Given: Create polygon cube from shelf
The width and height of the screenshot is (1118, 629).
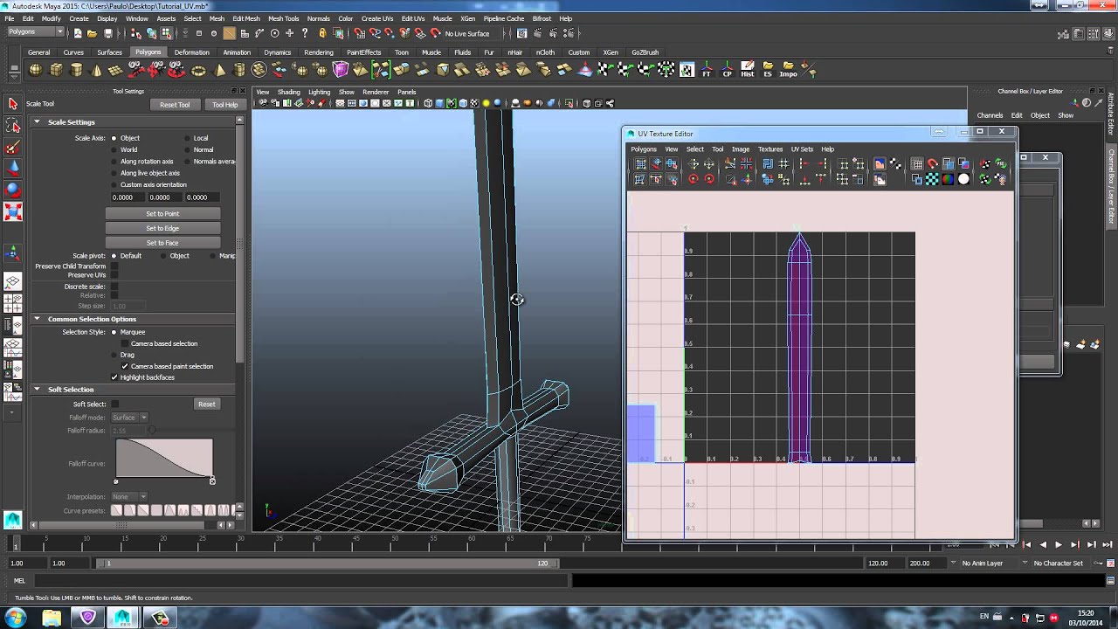Looking at the screenshot, I should tap(57, 70).
